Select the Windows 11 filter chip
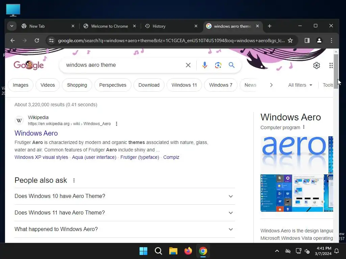346x259 pixels. pos(184,85)
